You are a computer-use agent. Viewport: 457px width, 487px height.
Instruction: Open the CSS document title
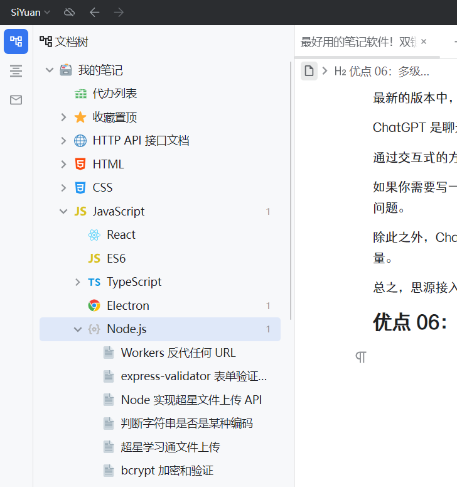(x=102, y=188)
